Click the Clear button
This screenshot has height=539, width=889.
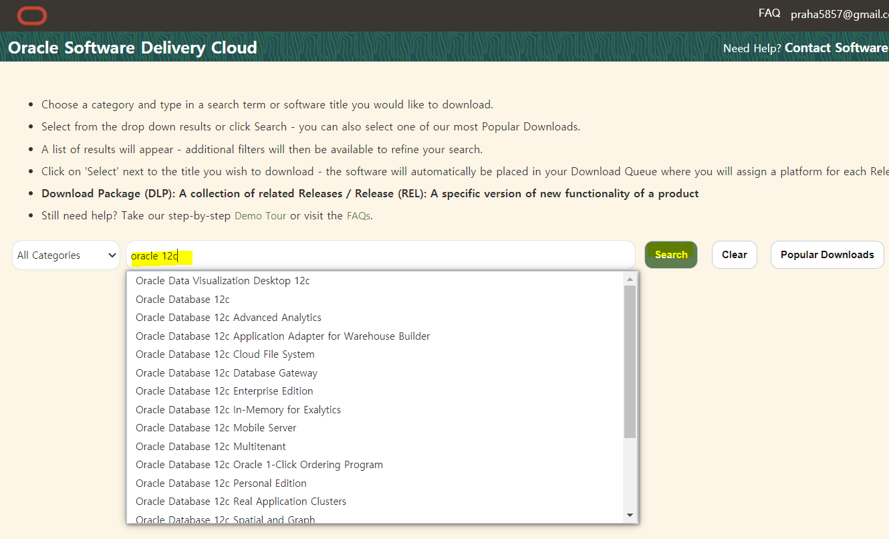pyautogui.click(x=734, y=255)
